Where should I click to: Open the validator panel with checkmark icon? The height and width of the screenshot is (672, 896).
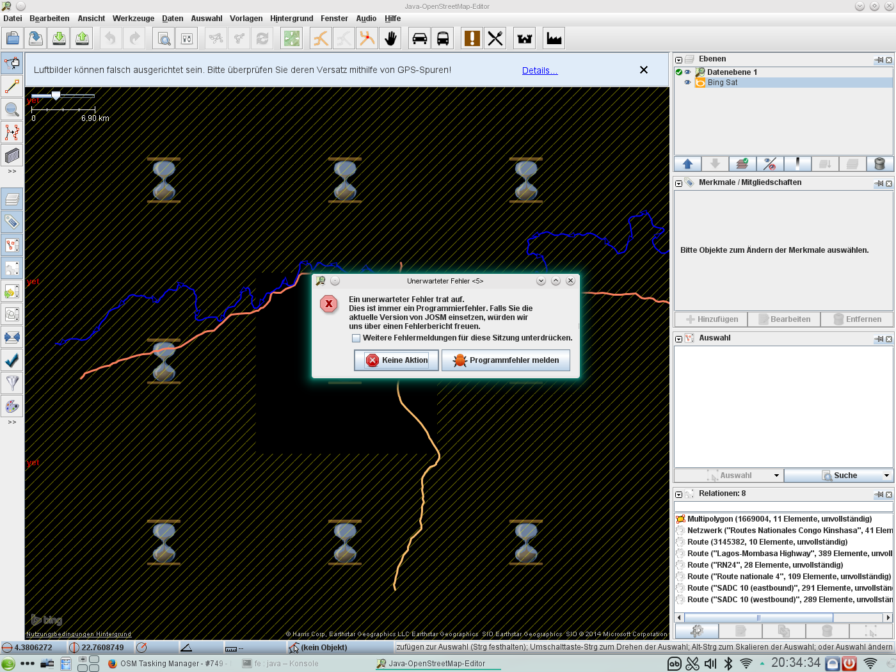[12, 360]
